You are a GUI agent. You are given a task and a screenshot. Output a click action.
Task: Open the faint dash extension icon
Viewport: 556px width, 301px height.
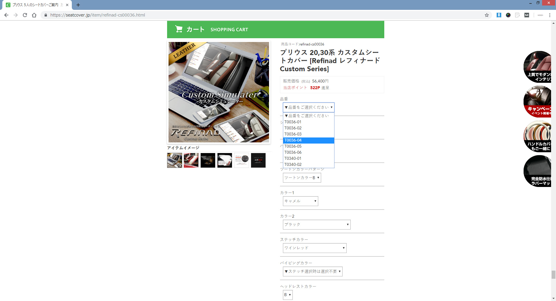coord(540,15)
